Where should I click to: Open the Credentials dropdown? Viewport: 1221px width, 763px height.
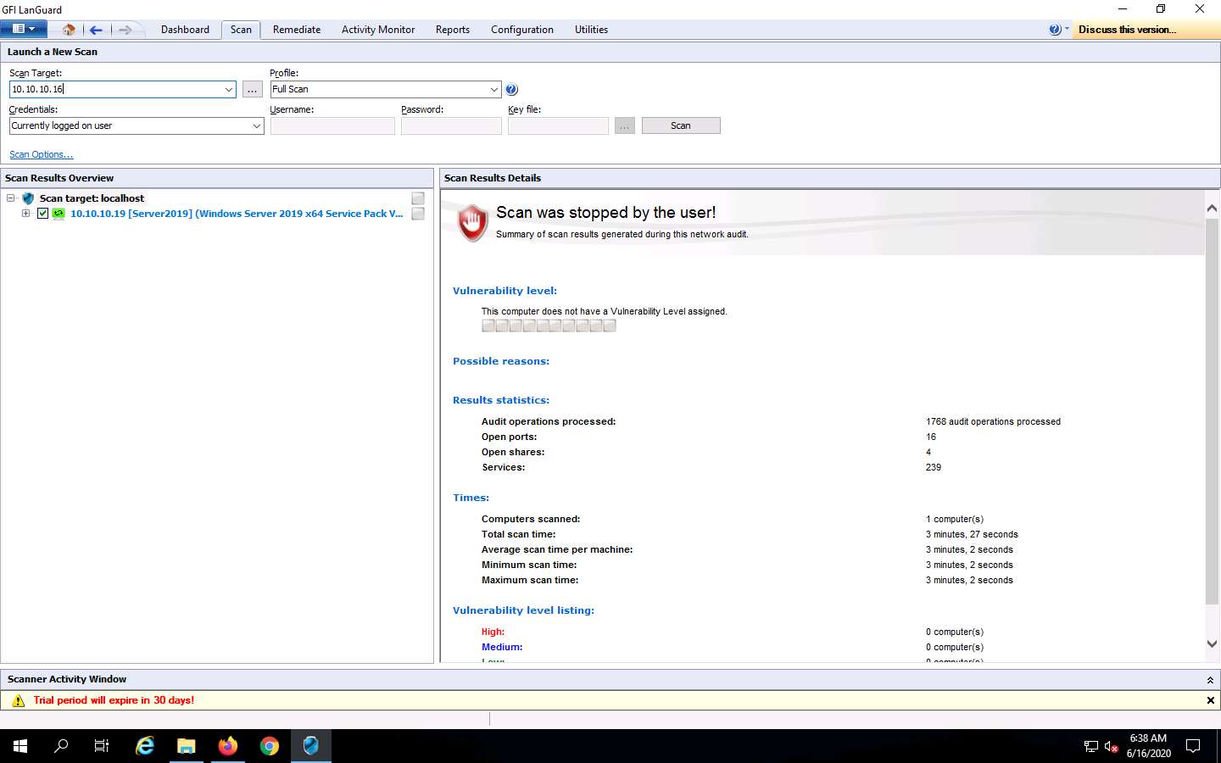[257, 125]
